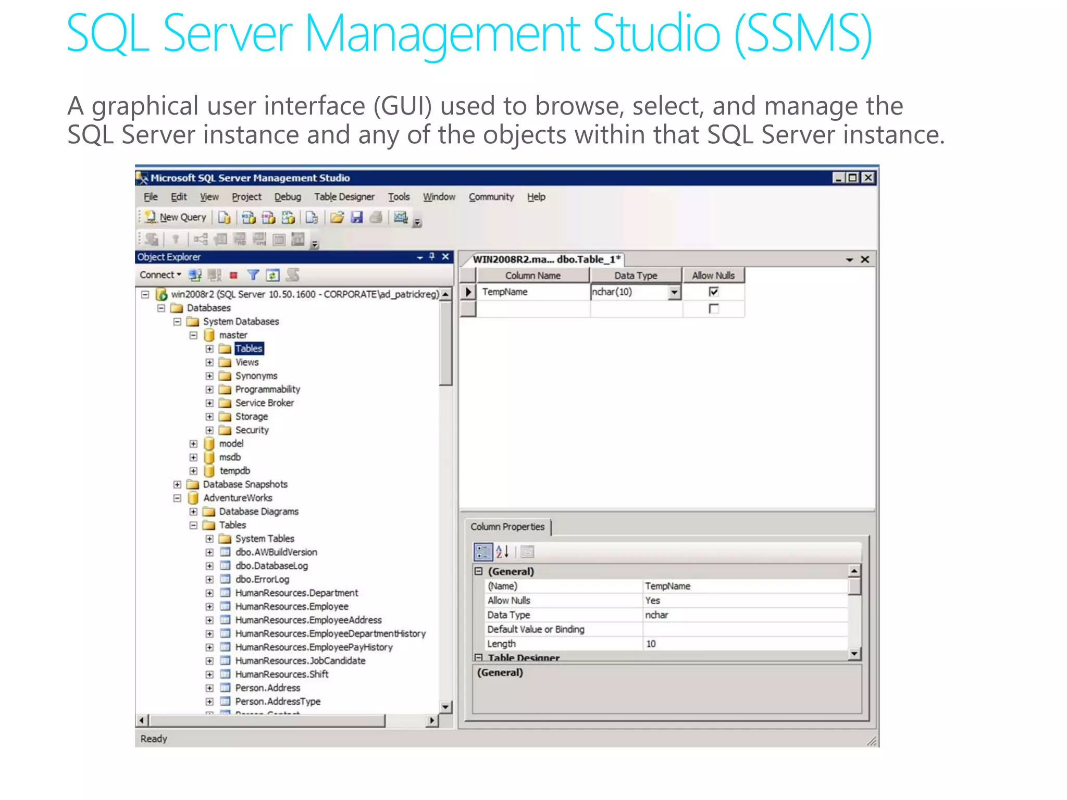Click the red Stop icon in Object Explorer
The height and width of the screenshot is (800, 1067).
click(x=233, y=275)
